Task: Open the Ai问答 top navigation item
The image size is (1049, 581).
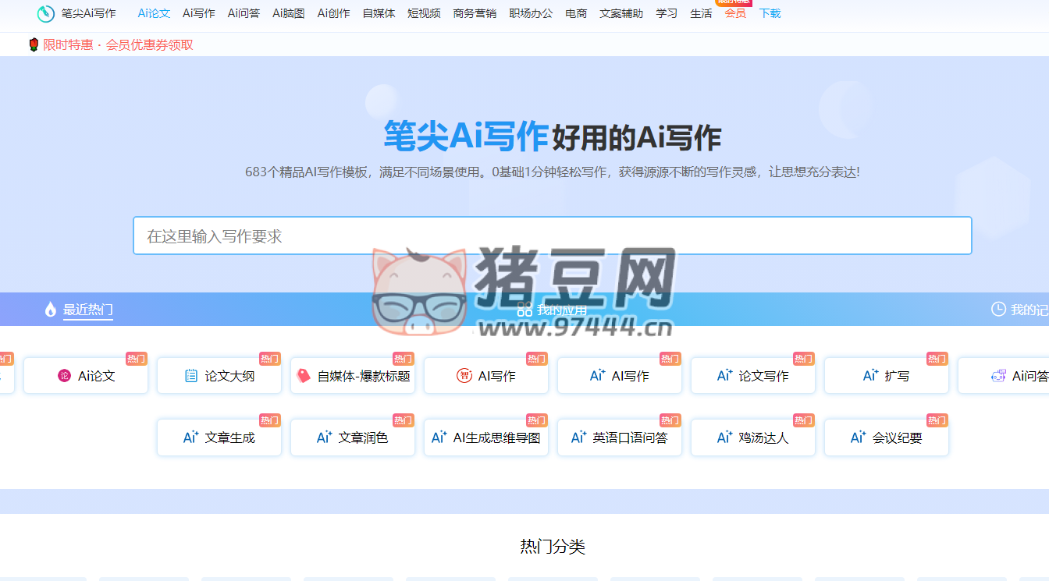Action: 244,13
